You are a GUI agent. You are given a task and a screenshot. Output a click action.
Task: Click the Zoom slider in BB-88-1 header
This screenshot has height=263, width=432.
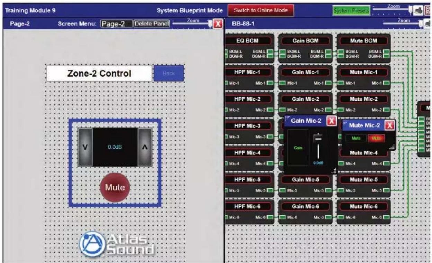click(x=403, y=24)
